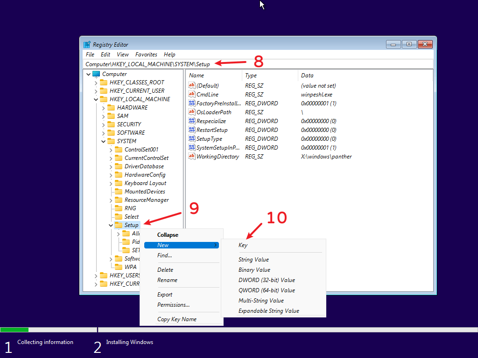This screenshot has width=478, height=358.
Task: Choose Key from the New submenu
Action: point(243,245)
